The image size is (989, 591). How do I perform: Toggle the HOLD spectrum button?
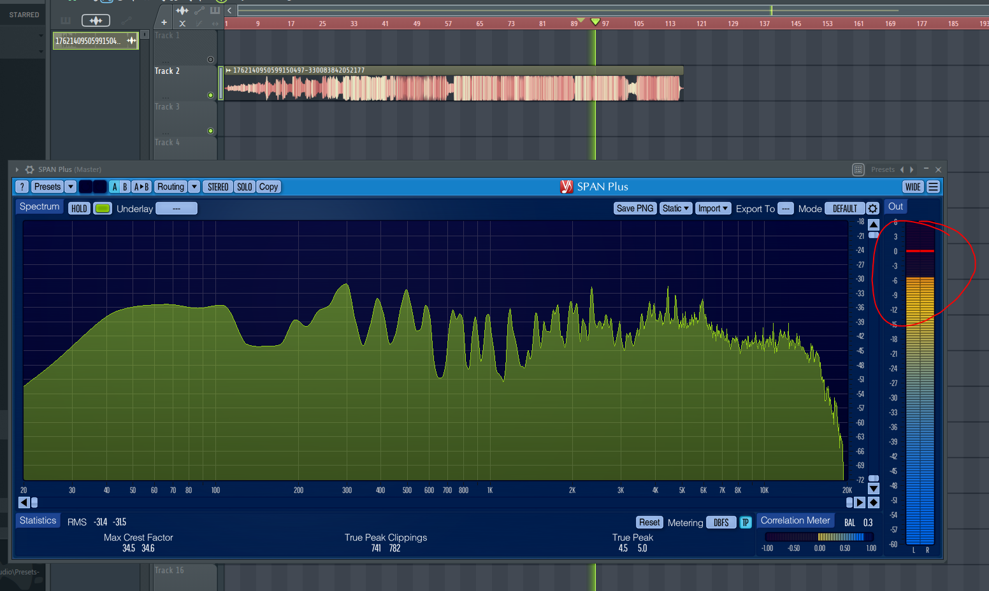click(x=79, y=208)
